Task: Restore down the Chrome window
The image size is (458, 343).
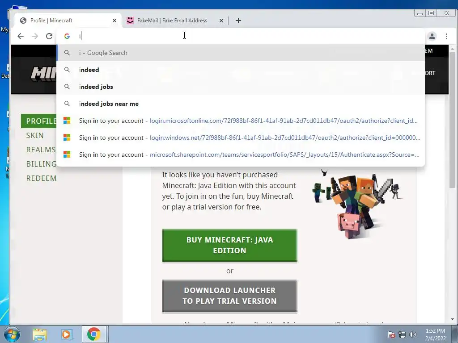Action: click(x=431, y=13)
